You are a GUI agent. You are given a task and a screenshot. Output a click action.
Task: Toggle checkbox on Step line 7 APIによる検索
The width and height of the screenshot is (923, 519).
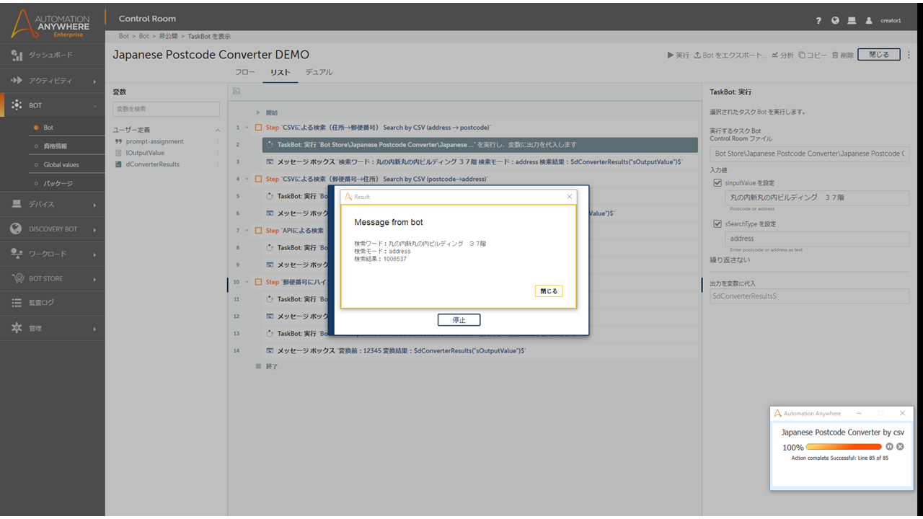[259, 231]
